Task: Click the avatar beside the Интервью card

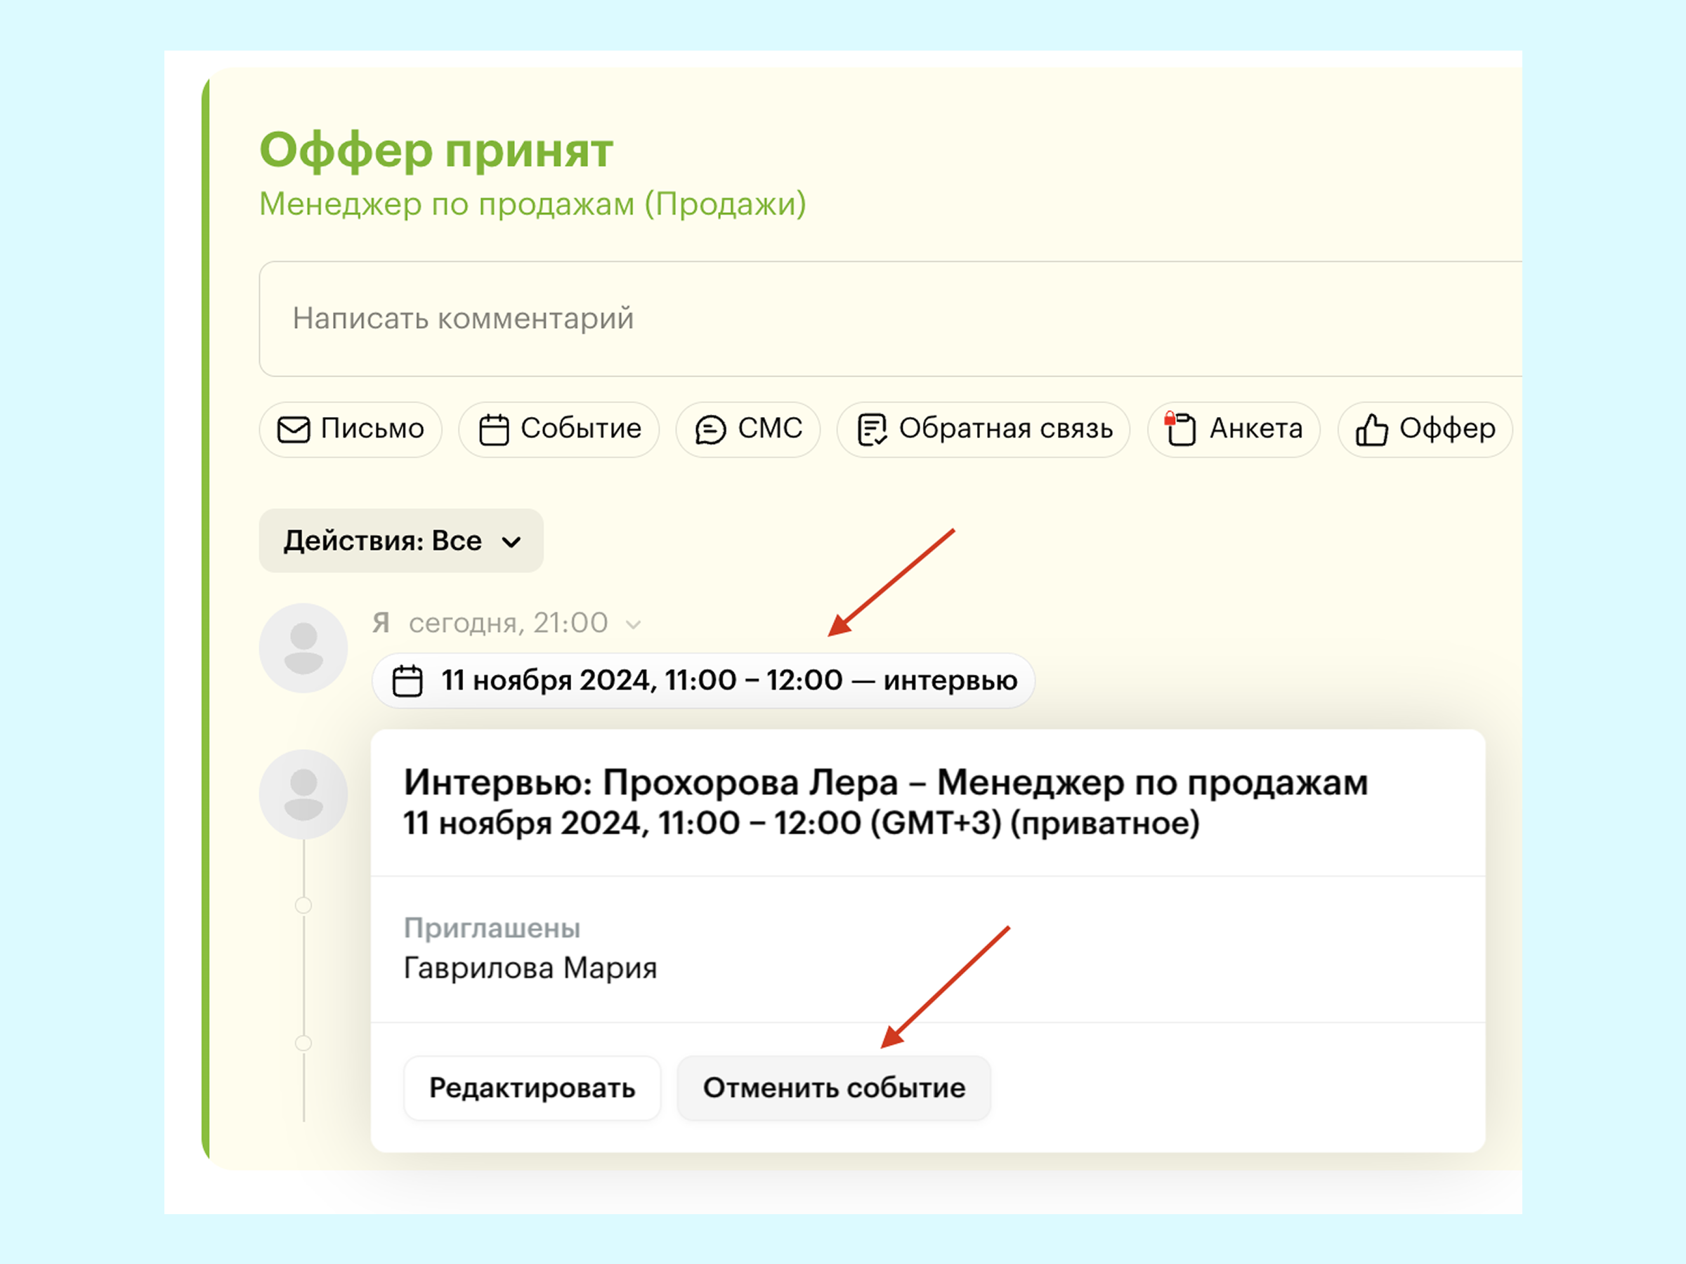Action: [x=303, y=794]
